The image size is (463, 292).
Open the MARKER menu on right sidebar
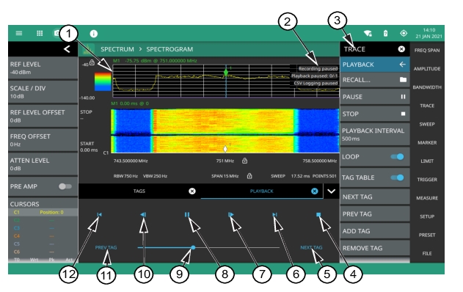[x=427, y=142]
